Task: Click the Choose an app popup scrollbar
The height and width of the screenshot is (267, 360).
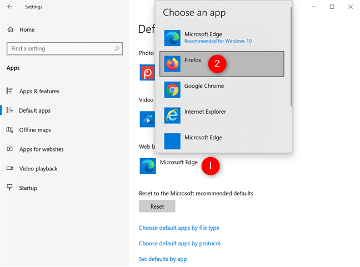Action: tap(291, 57)
